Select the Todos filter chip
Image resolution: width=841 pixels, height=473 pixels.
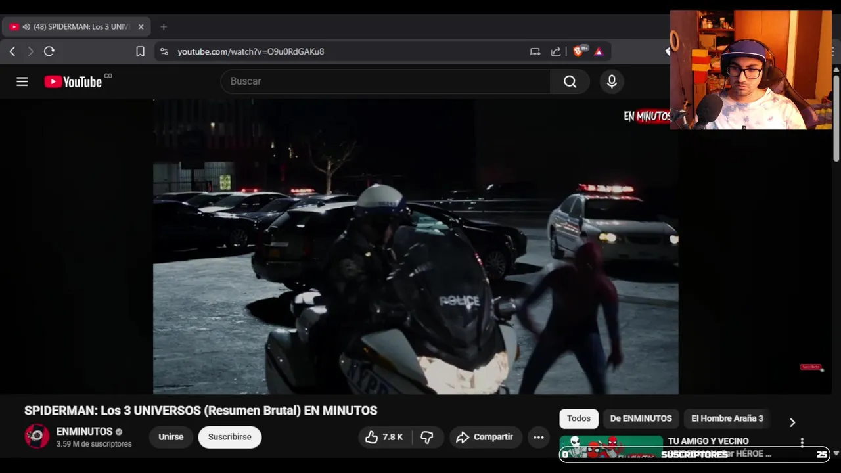click(x=579, y=418)
